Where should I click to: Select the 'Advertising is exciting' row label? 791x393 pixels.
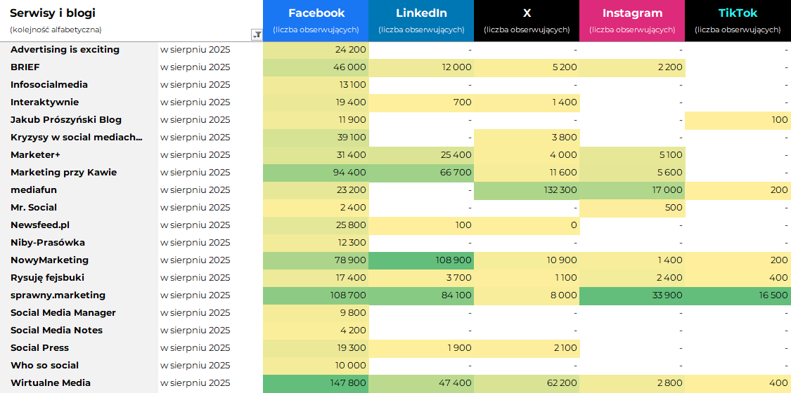pyautogui.click(x=65, y=50)
